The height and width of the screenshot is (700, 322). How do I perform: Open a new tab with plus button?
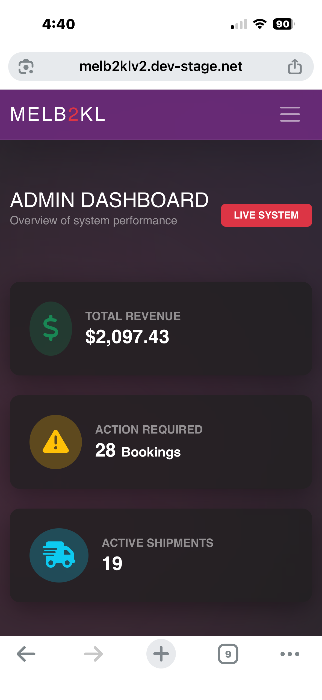coord(161,654)
